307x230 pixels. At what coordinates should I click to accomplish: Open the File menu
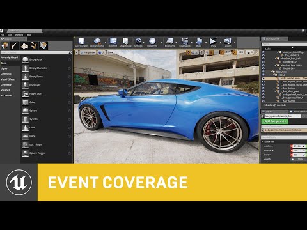pos(3,35)
